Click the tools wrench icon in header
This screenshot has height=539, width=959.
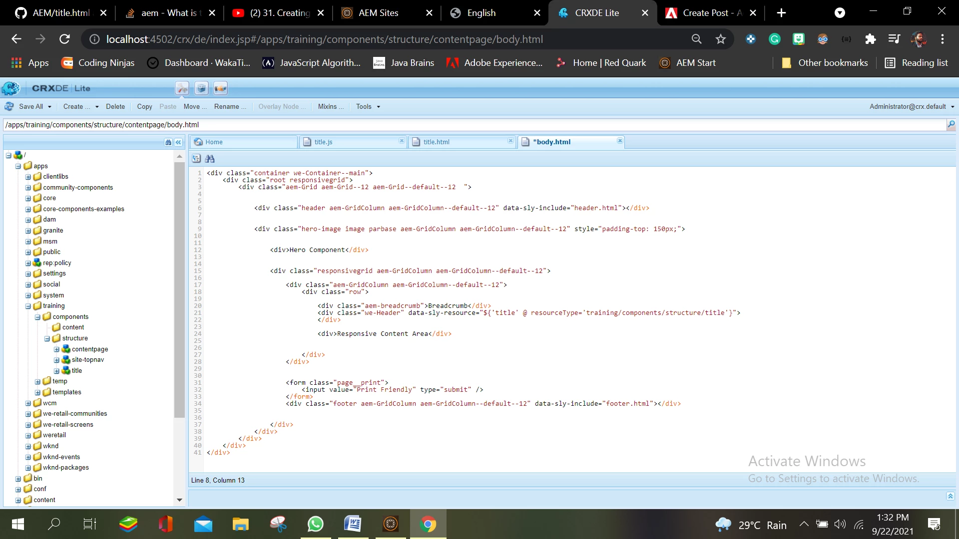pos(182,88)
